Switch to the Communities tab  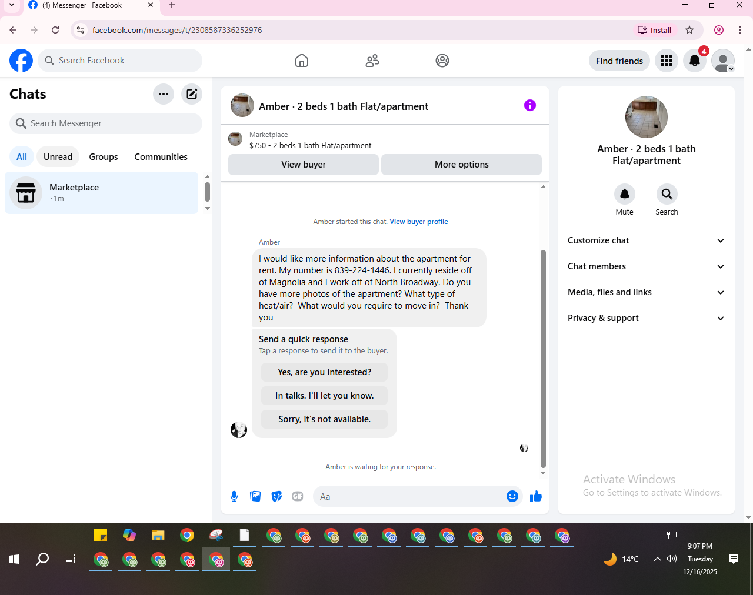click(161, 157)
